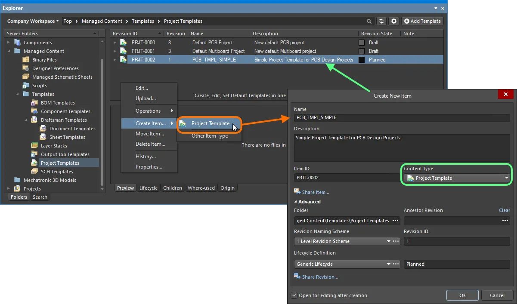
Task: Click browse dots for Ancestor Revision
Action: click(x=505, y=221)
